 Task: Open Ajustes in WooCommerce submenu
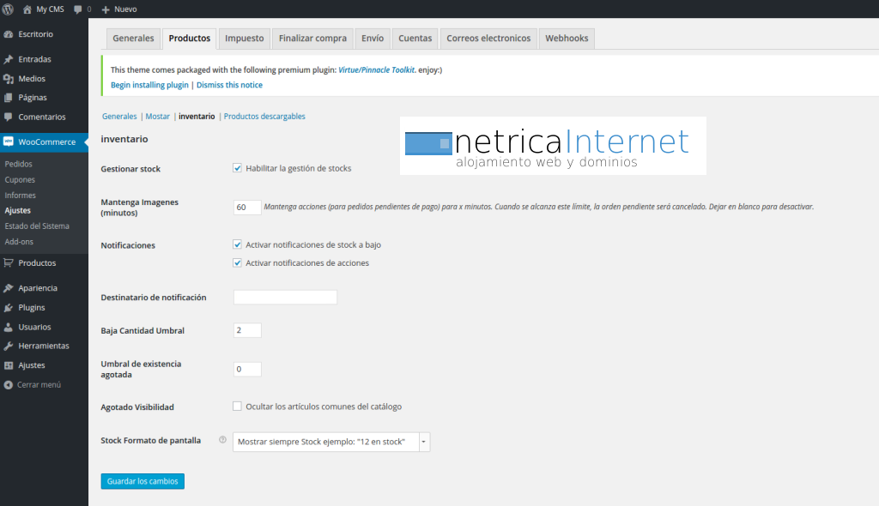[18, 211]
